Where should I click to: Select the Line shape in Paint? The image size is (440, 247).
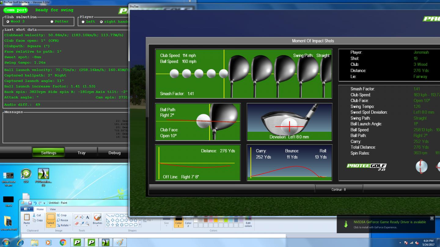point(108,216)
